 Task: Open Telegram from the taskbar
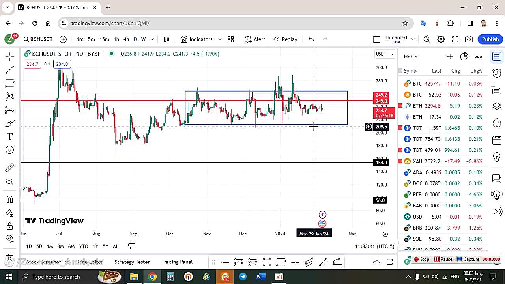[243, 277]
